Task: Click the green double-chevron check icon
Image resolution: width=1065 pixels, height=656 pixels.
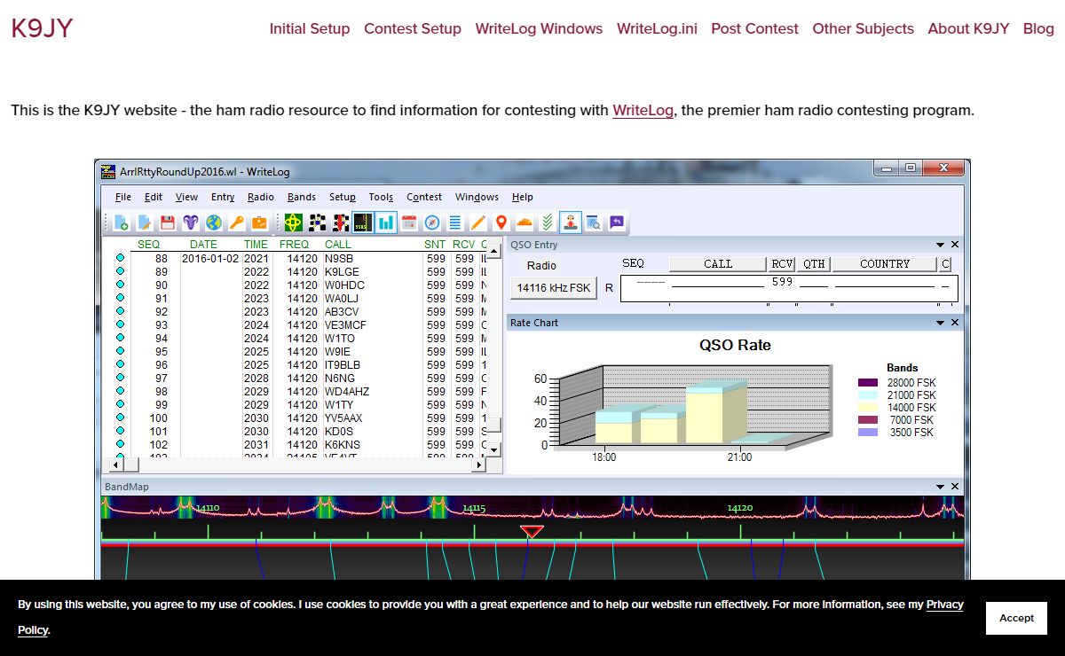Action: 548,223
